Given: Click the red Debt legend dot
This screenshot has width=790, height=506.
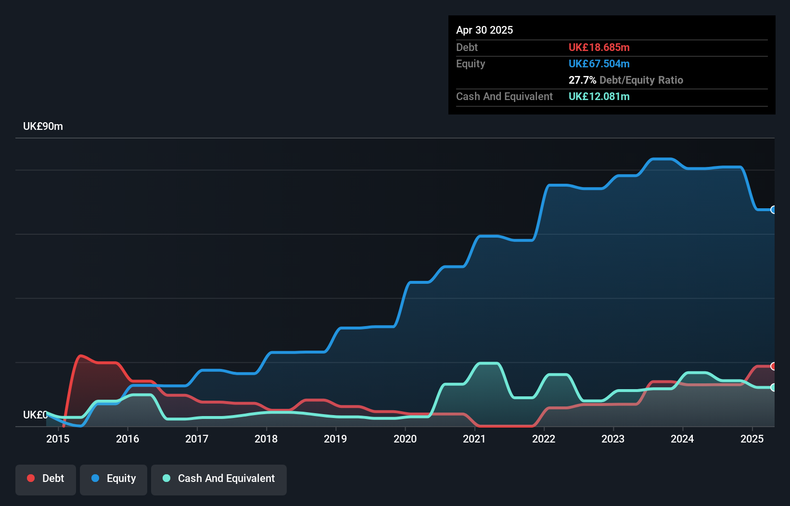Looking at the screenshot, I should coord(31,478).
